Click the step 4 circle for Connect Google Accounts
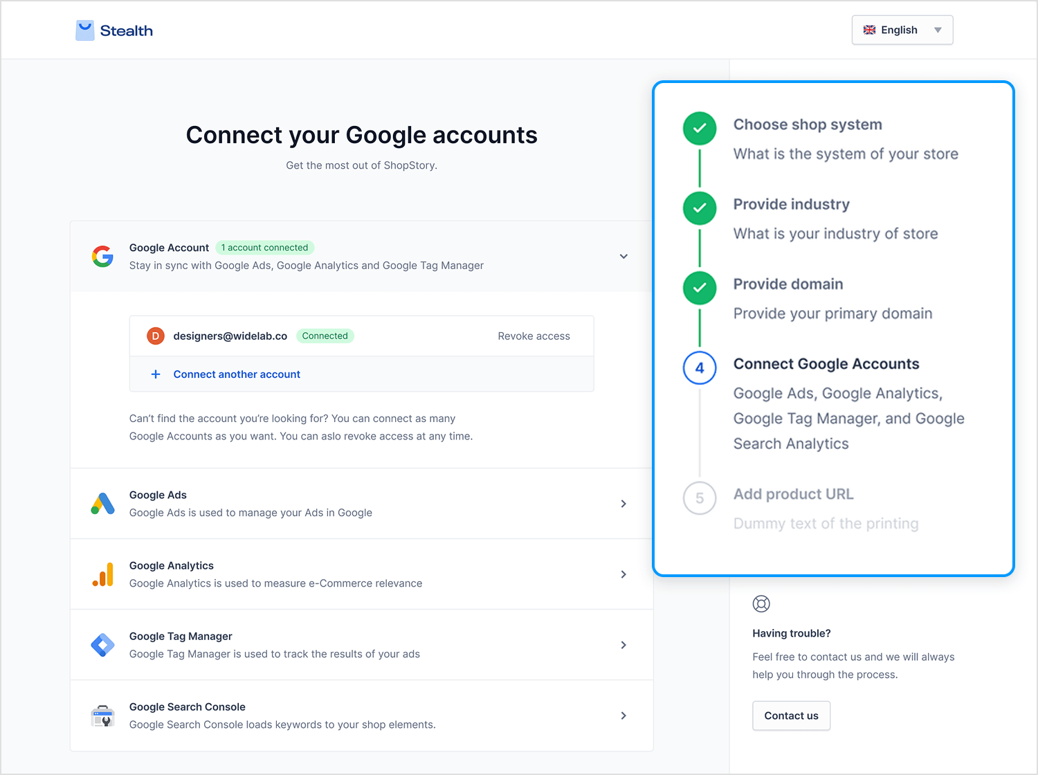This screenshot has height=775, width=1038. click(x=700, y=367)
